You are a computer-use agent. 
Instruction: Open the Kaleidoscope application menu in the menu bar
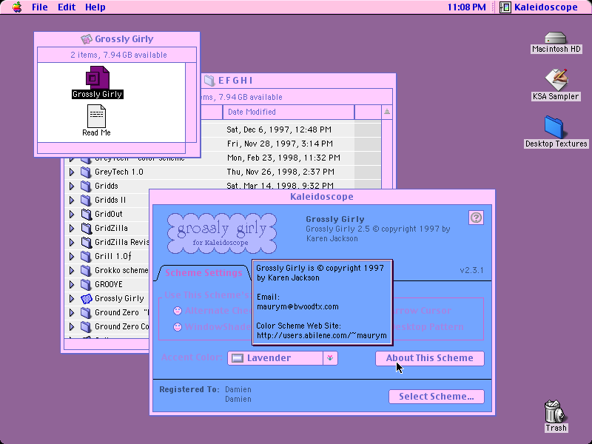(x=539, y=7)
